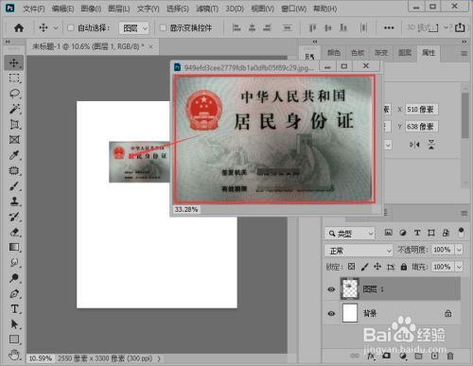Open the 不透明度 opacity slider dropdown

point(459,250)
